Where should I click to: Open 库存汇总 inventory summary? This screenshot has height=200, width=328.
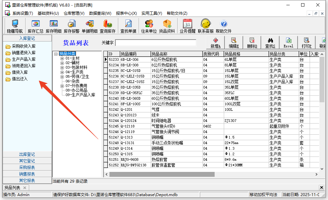point(35,25)
